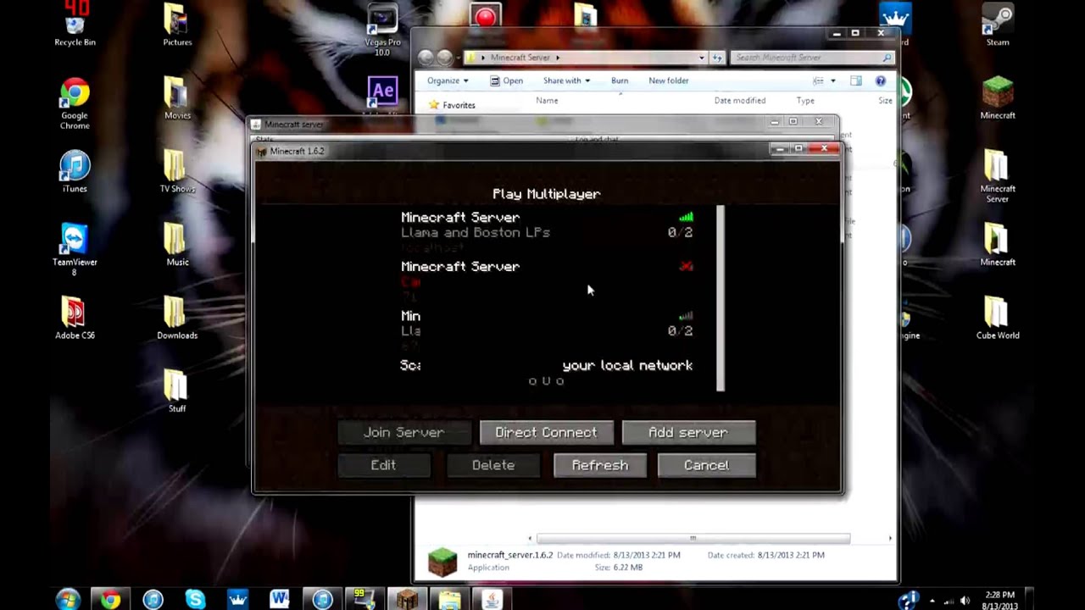1085x610 pixels.
Task: Launch Adobe After Effects desktop icon
Action: tap(382, 91)
